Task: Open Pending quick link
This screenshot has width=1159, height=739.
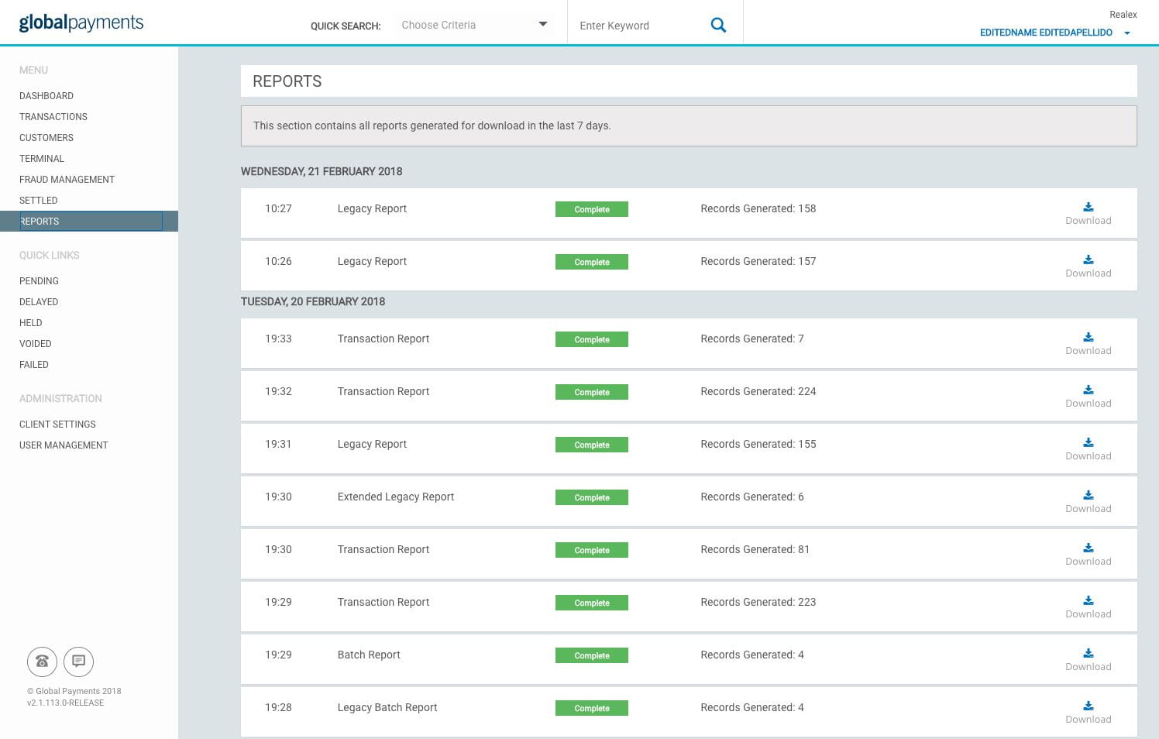Action: (39, 281)
